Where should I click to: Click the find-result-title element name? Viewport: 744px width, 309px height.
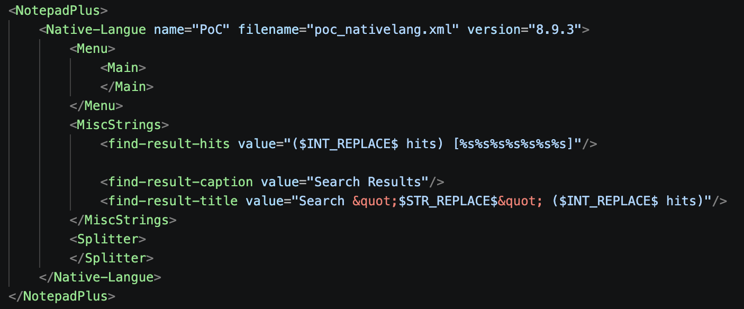[173, 201]
